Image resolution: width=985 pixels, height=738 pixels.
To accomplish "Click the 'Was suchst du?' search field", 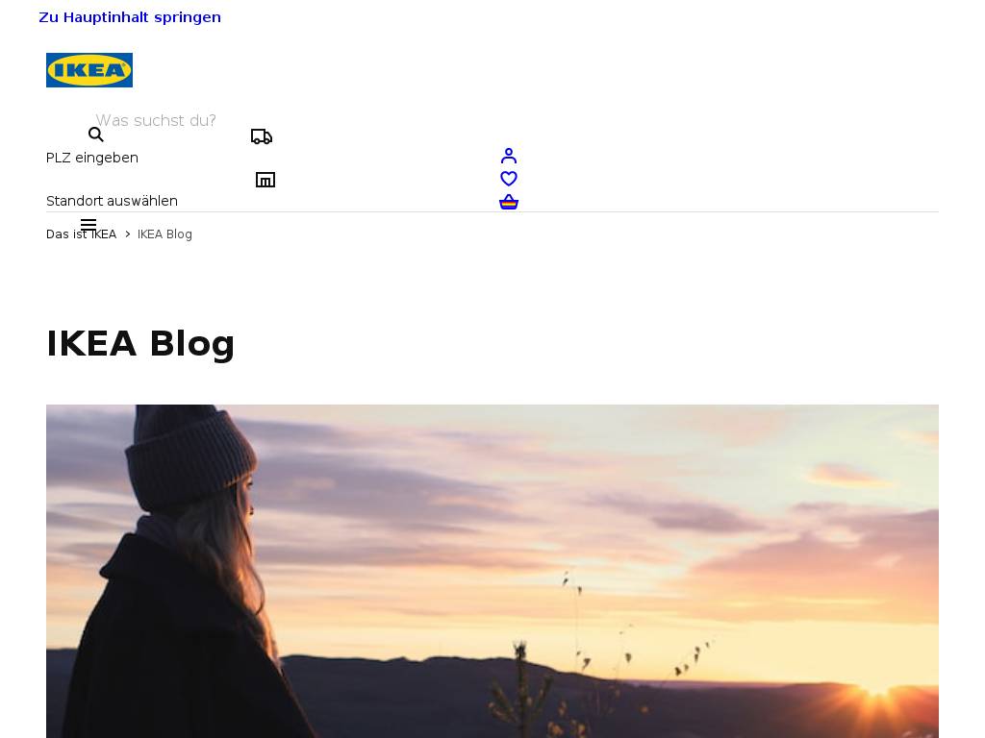I will pos(156,120).
